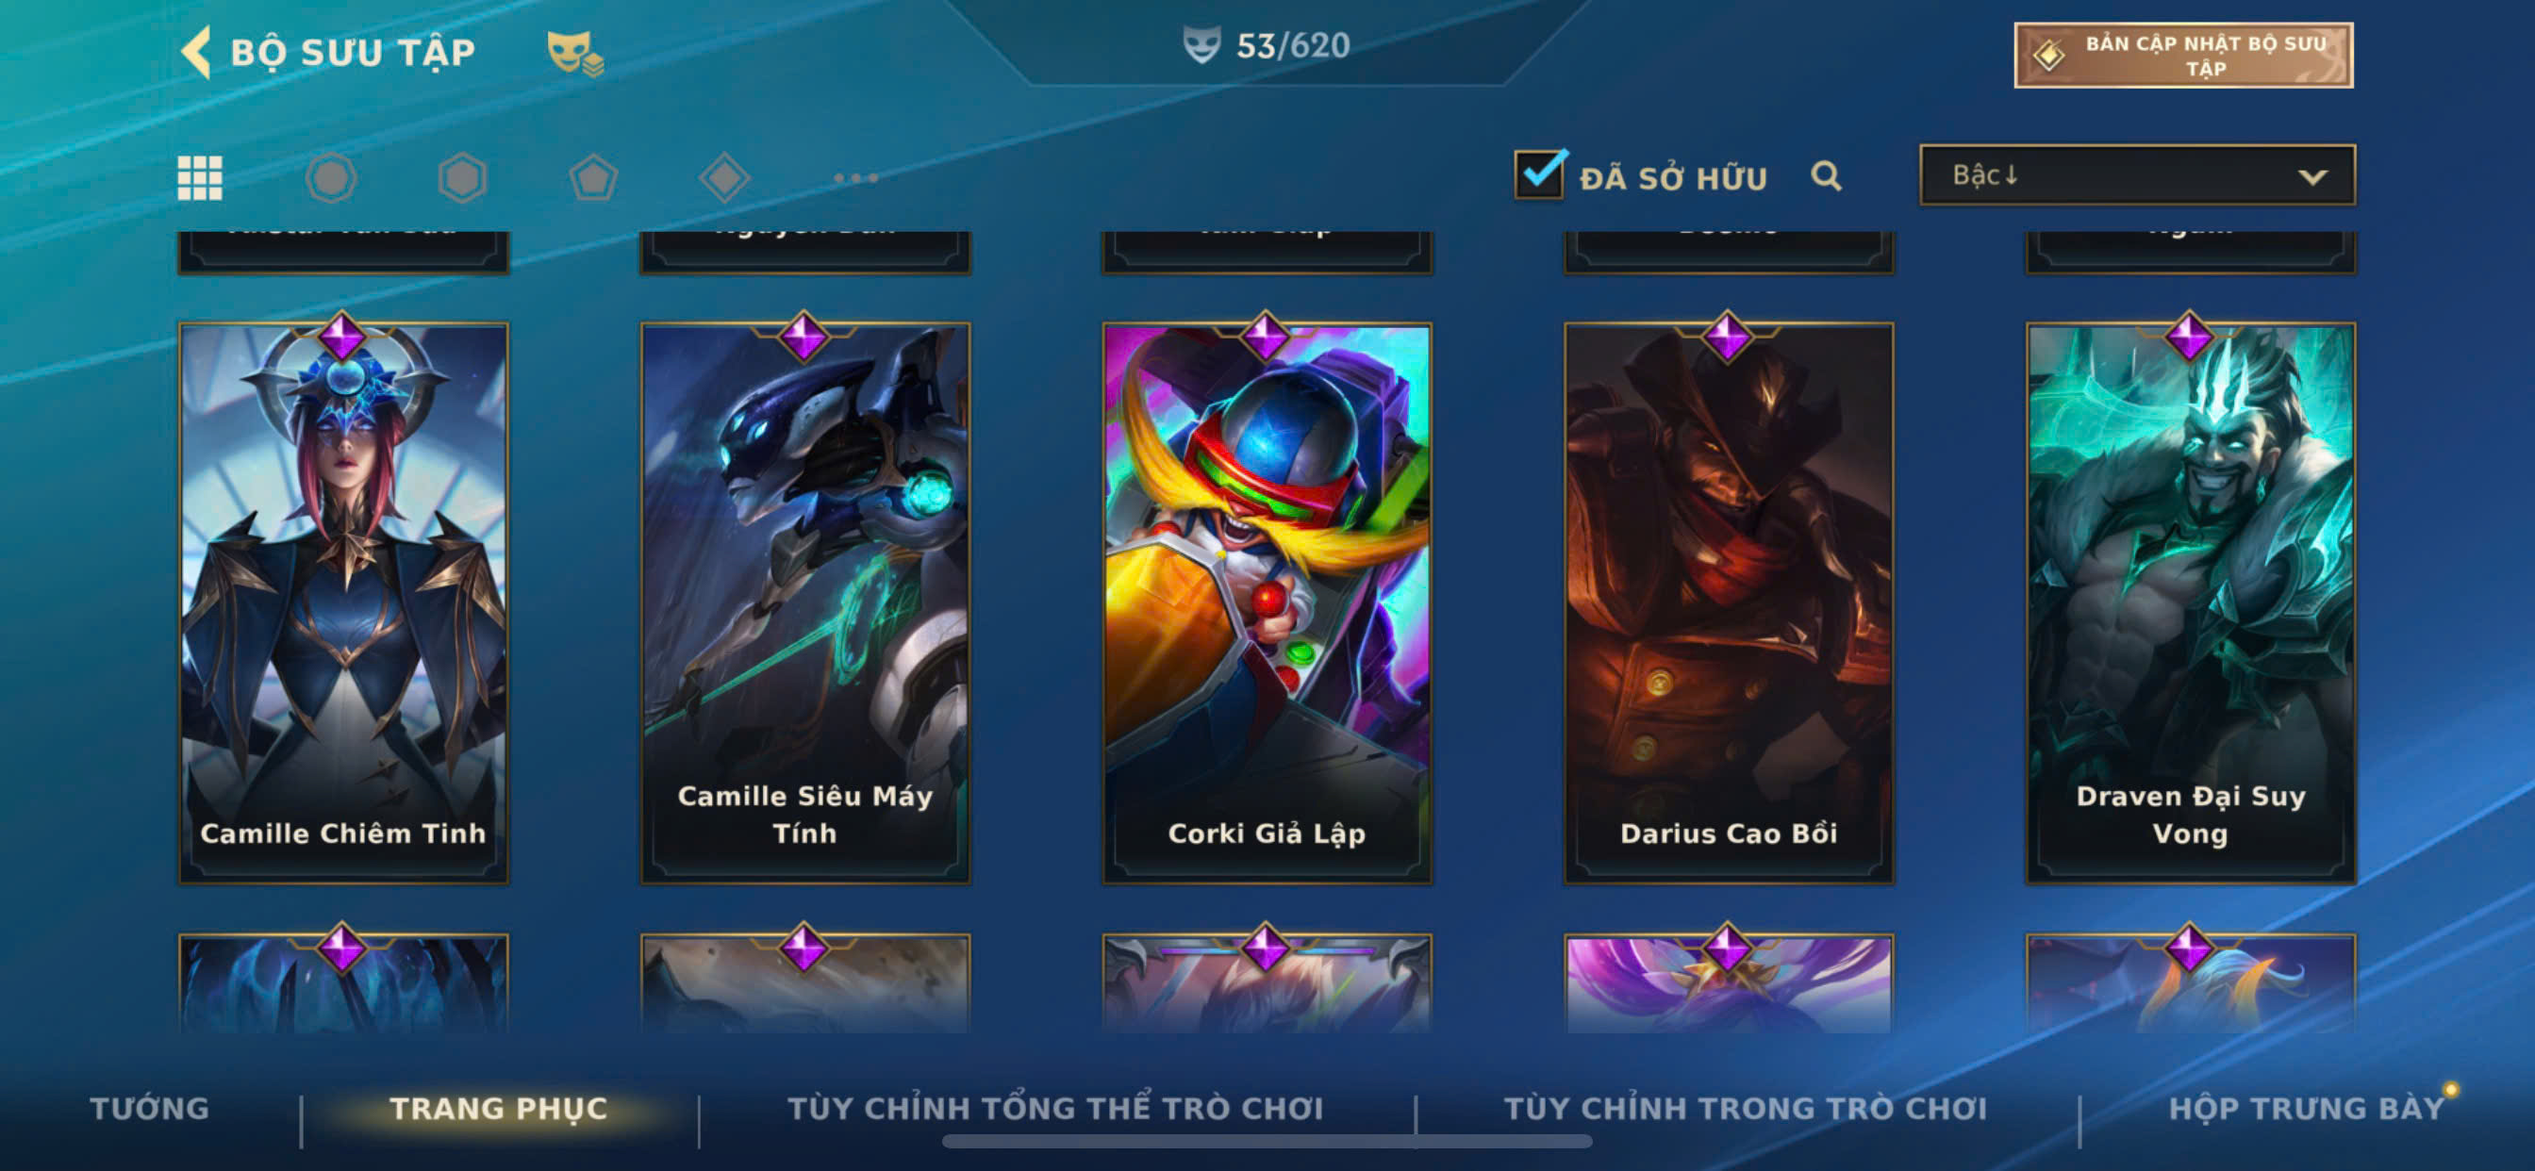Click the chevron arrow on the sort box
The image size is (2535, 1171).
(2311, 177)
